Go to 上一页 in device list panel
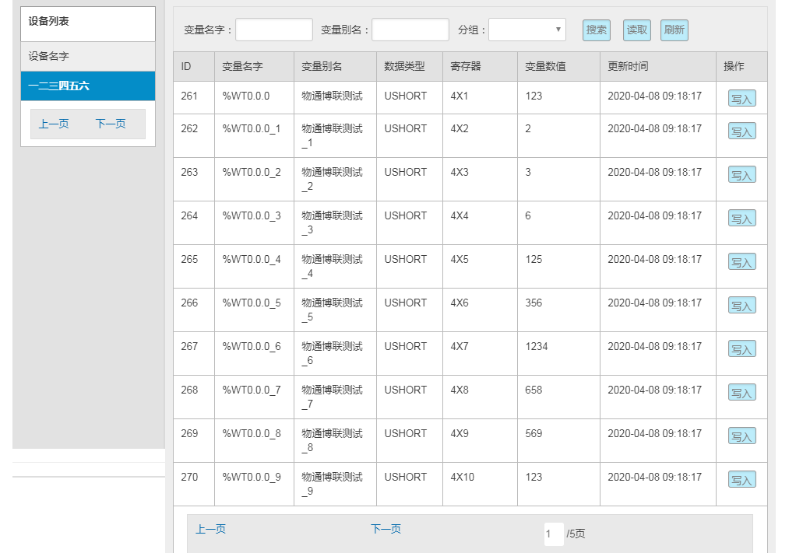 tap(54, 124)
